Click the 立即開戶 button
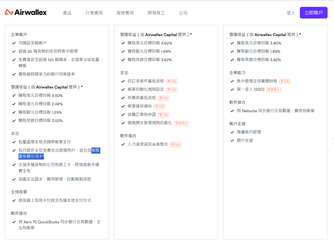334x242 pixels. (314, 12)
